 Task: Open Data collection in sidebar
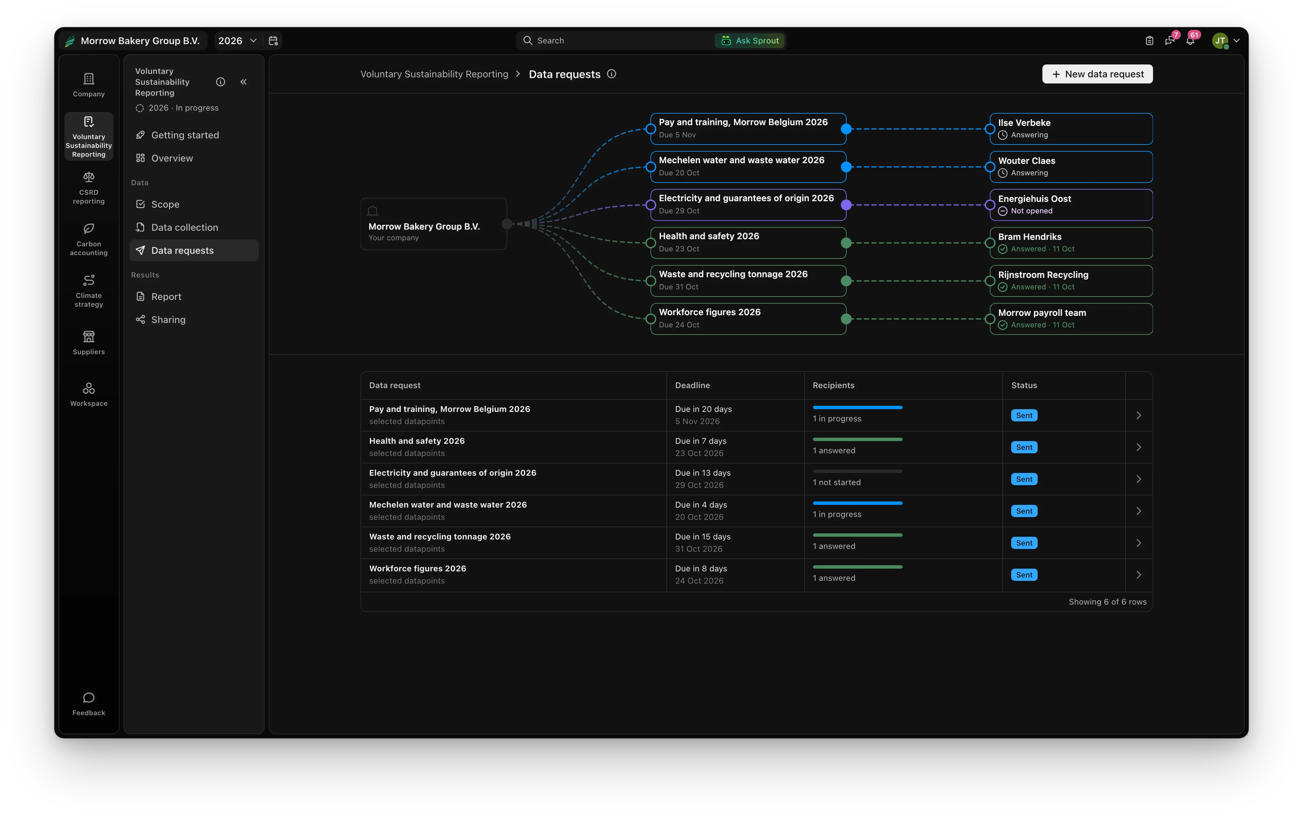[194, 227]
